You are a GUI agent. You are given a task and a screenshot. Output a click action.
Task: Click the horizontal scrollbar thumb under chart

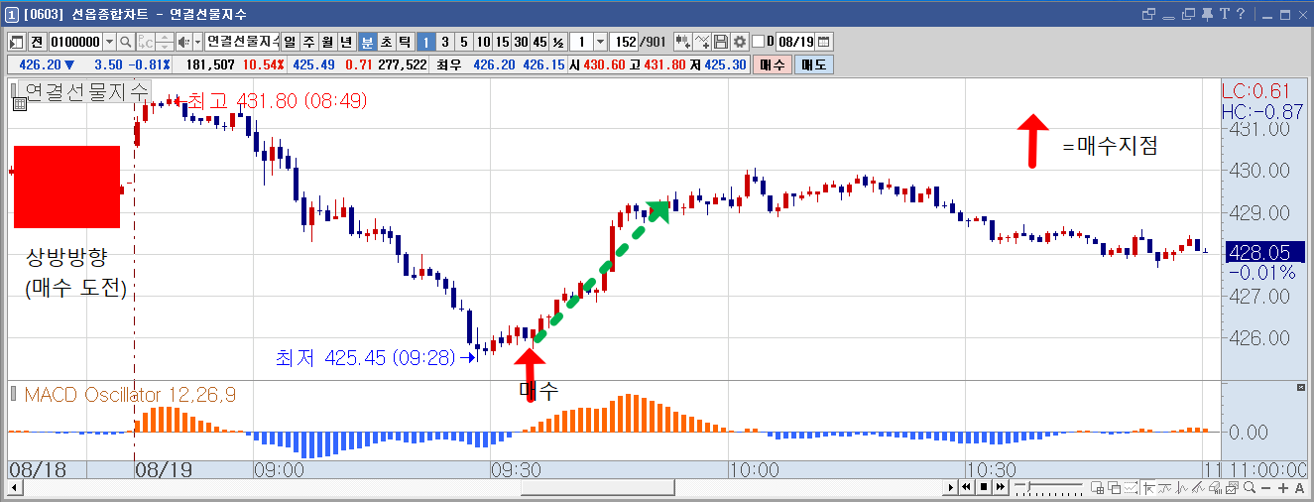[598, 487]
